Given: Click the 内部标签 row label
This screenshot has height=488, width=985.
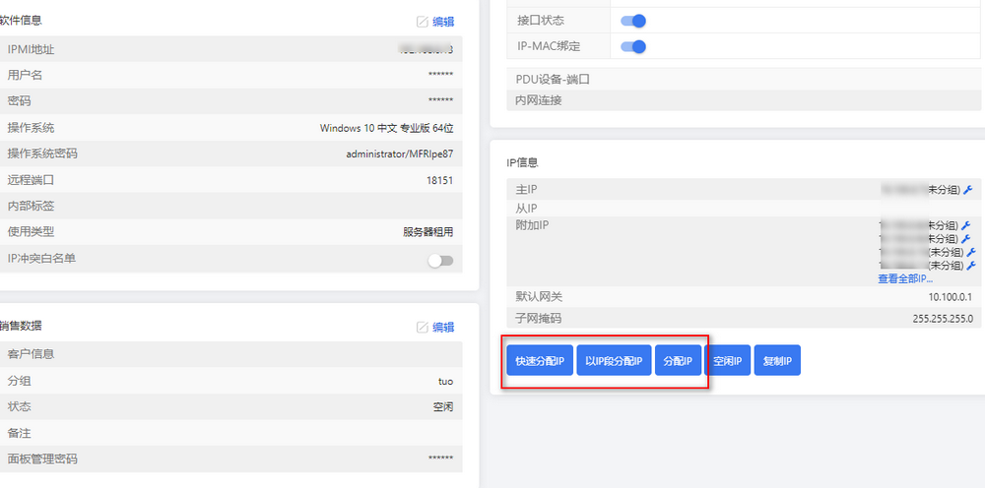Looking at the screenshot, I should coord(31,206).
